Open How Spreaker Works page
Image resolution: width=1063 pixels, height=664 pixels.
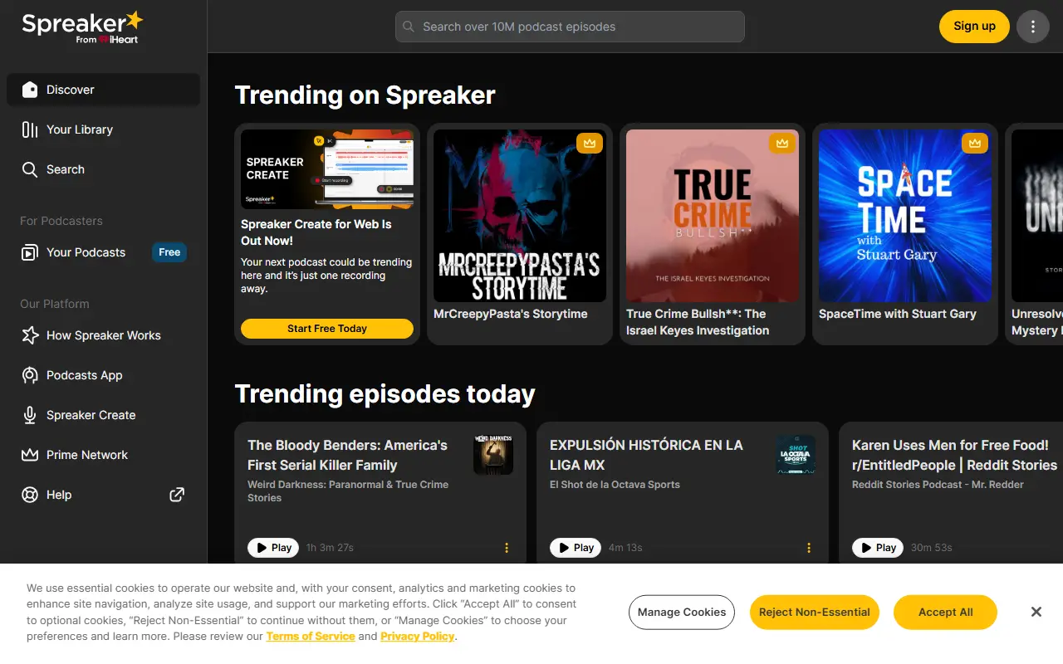pyautogui.click(x=103, y=335)
